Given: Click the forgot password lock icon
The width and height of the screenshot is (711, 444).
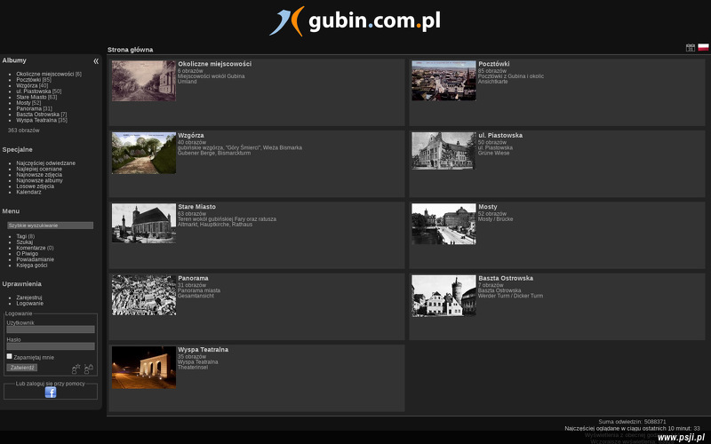Looking at the screenshot, I should (88, 369).
